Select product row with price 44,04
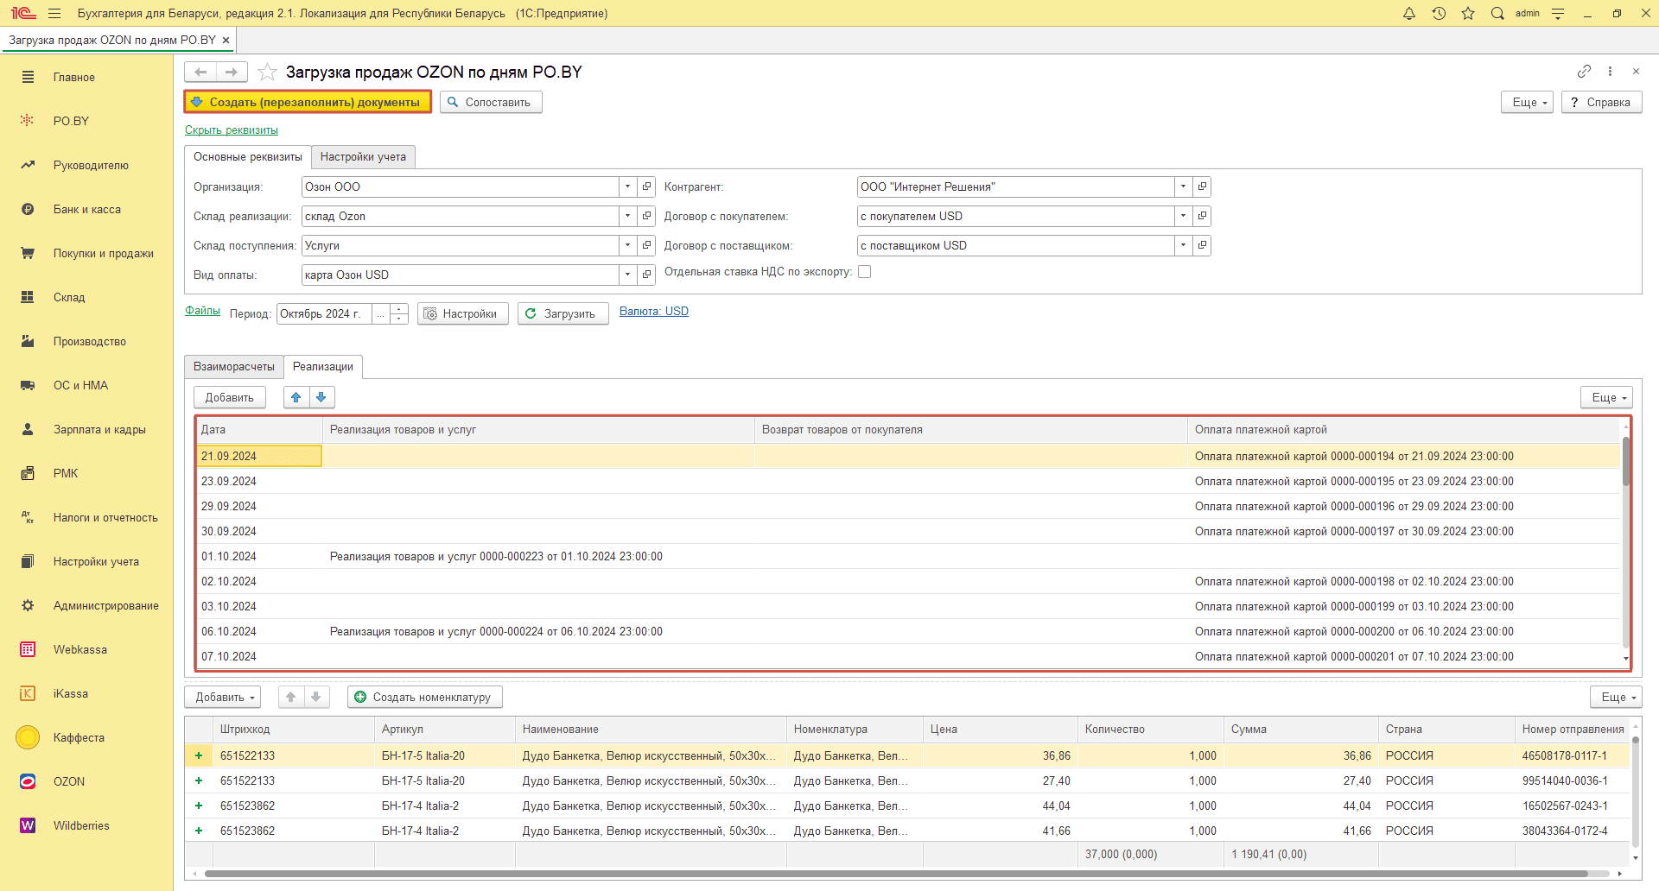 click(907, 806)
